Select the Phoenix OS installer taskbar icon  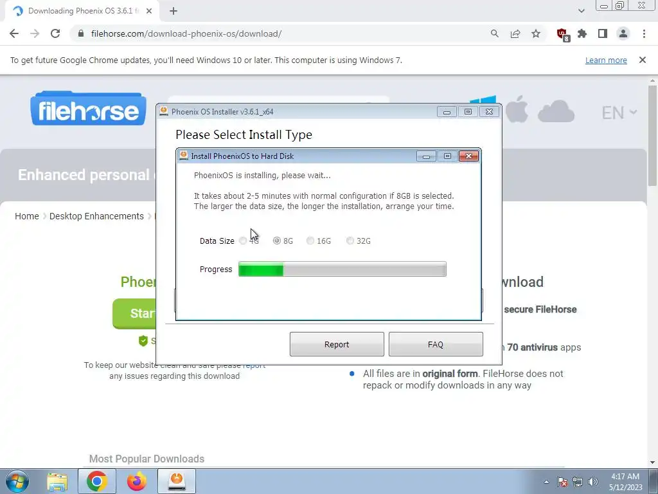point(177,481)
